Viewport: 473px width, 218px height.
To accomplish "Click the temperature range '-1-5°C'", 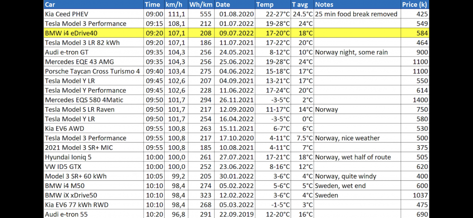I will pos(280,205).
